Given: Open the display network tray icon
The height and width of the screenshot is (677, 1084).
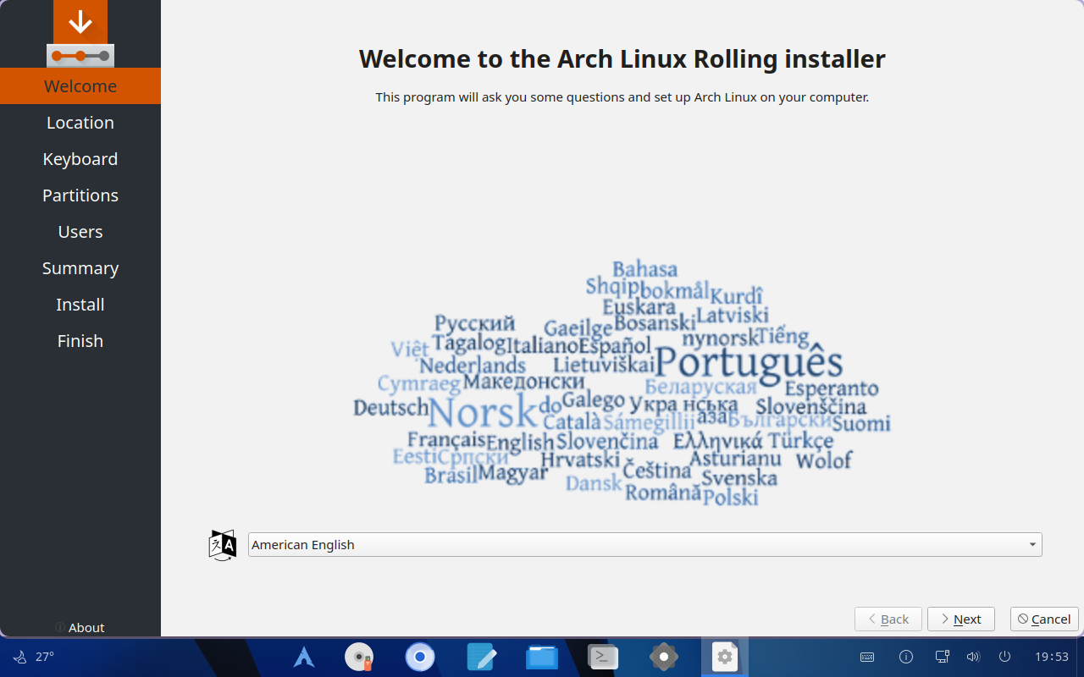Looking at the screenshot, I should pyautogui.click(x=942, y=657).
